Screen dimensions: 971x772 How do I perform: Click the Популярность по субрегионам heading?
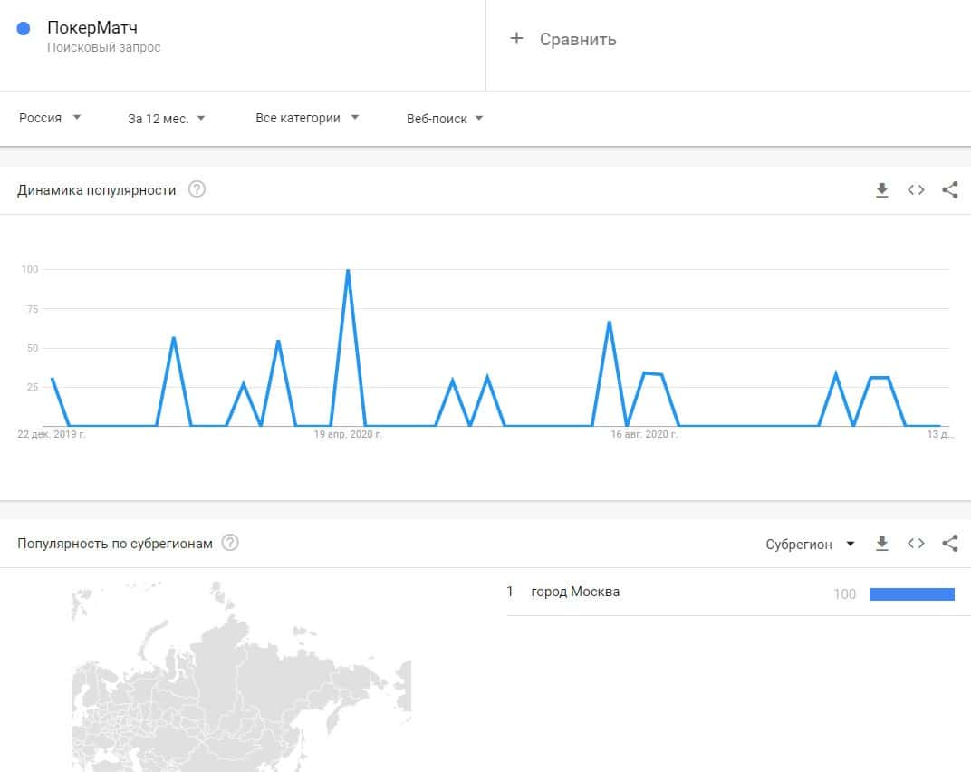pyautogui.click(x=114, y=544)
